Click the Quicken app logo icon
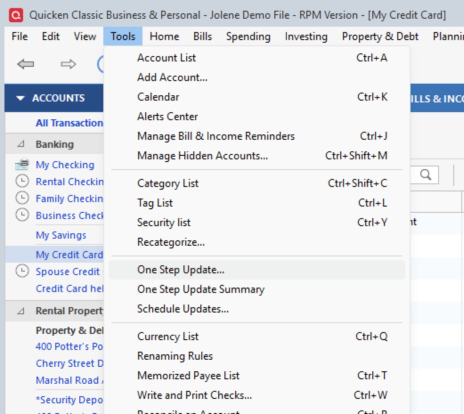The height and width of the screenshot is (414, 464). click(x=16, y=15)
